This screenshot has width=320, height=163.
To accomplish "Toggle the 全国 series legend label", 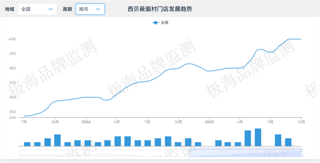I will (164, 23).
